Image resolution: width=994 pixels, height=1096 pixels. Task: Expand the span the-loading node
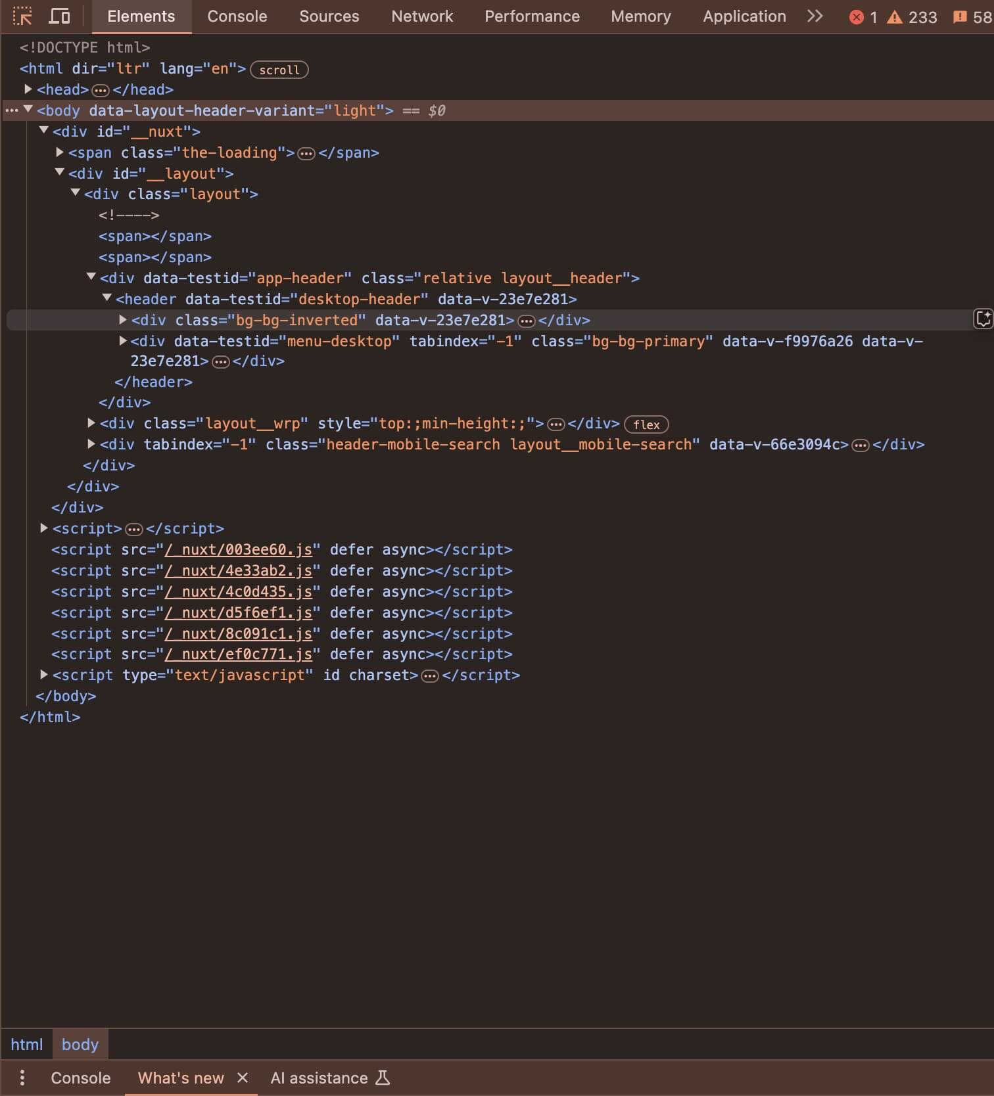[60, 152]
